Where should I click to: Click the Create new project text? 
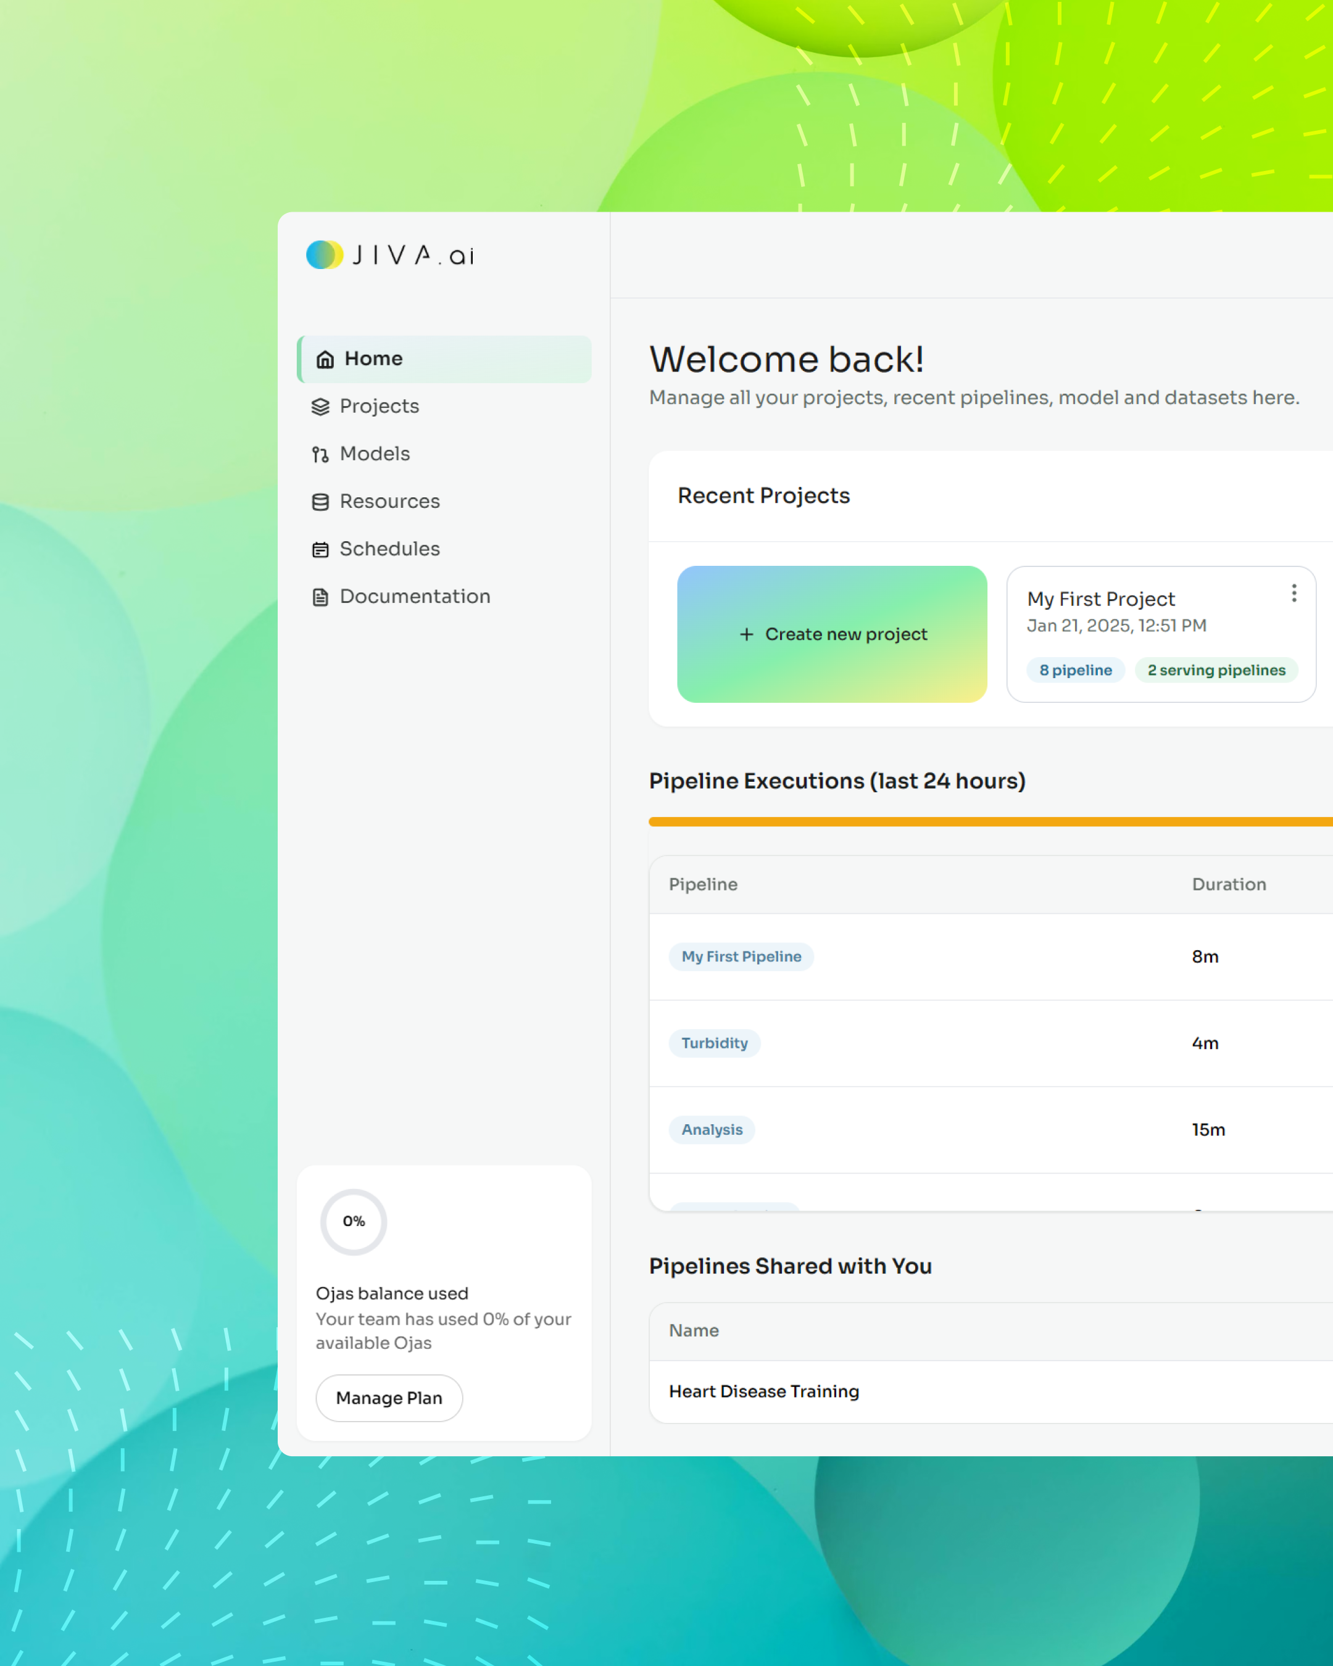coord(846,634)
